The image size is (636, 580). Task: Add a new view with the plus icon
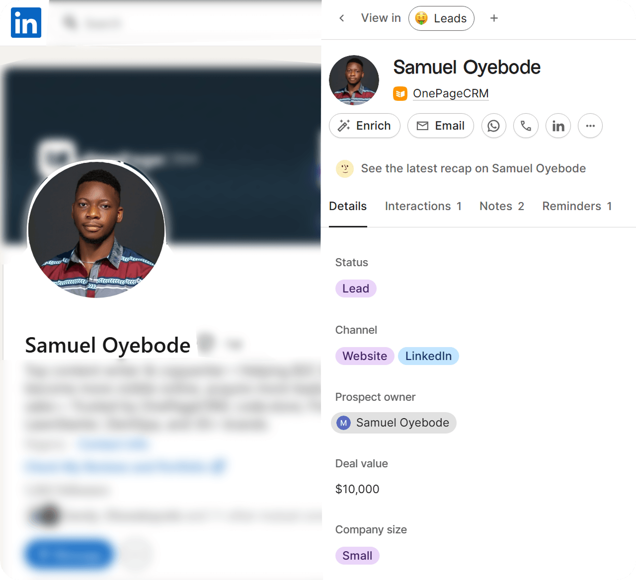(494, 18)
